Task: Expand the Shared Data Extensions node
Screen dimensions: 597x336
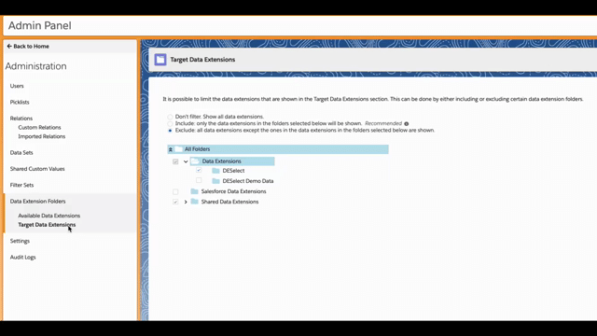Action: [186, 202]
